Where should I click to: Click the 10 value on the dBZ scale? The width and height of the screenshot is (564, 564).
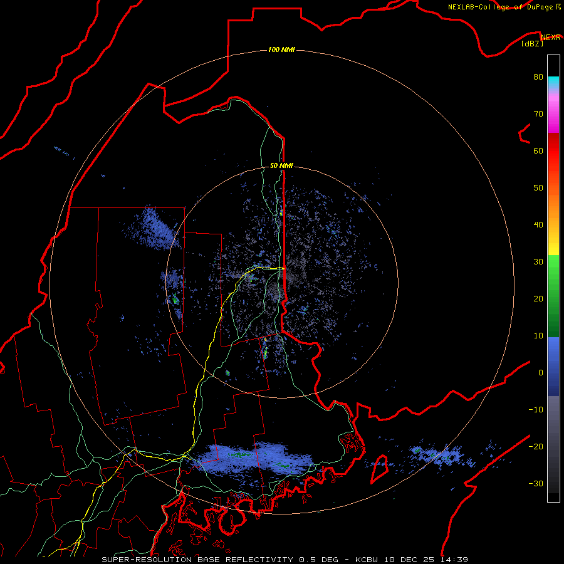[x=538, y=336]
